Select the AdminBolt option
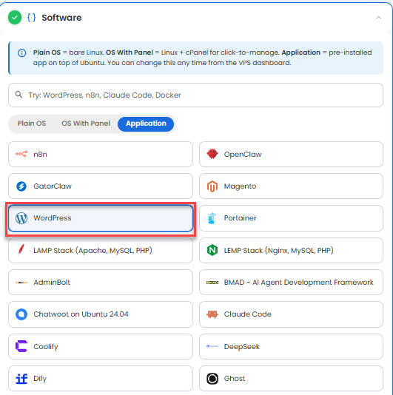 point(101,282)
